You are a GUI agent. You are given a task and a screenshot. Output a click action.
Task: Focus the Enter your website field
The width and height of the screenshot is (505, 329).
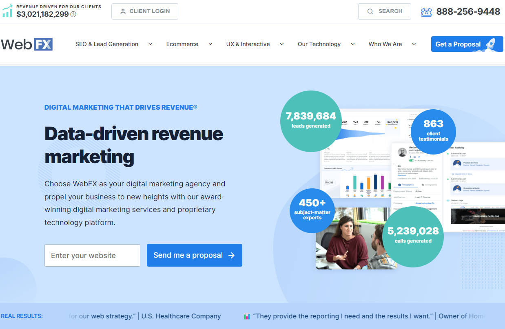(92, 256)
